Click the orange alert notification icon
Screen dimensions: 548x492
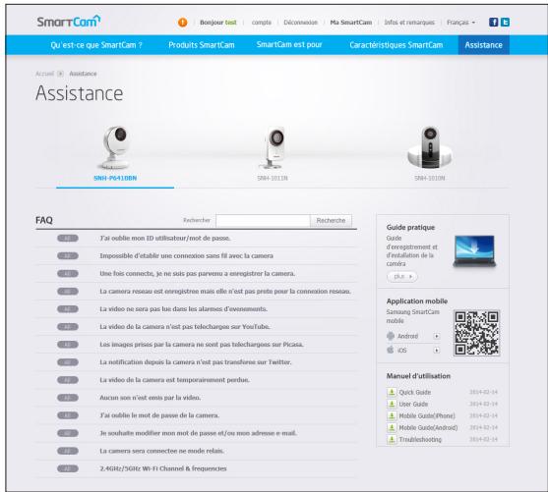tap(182, 23)
